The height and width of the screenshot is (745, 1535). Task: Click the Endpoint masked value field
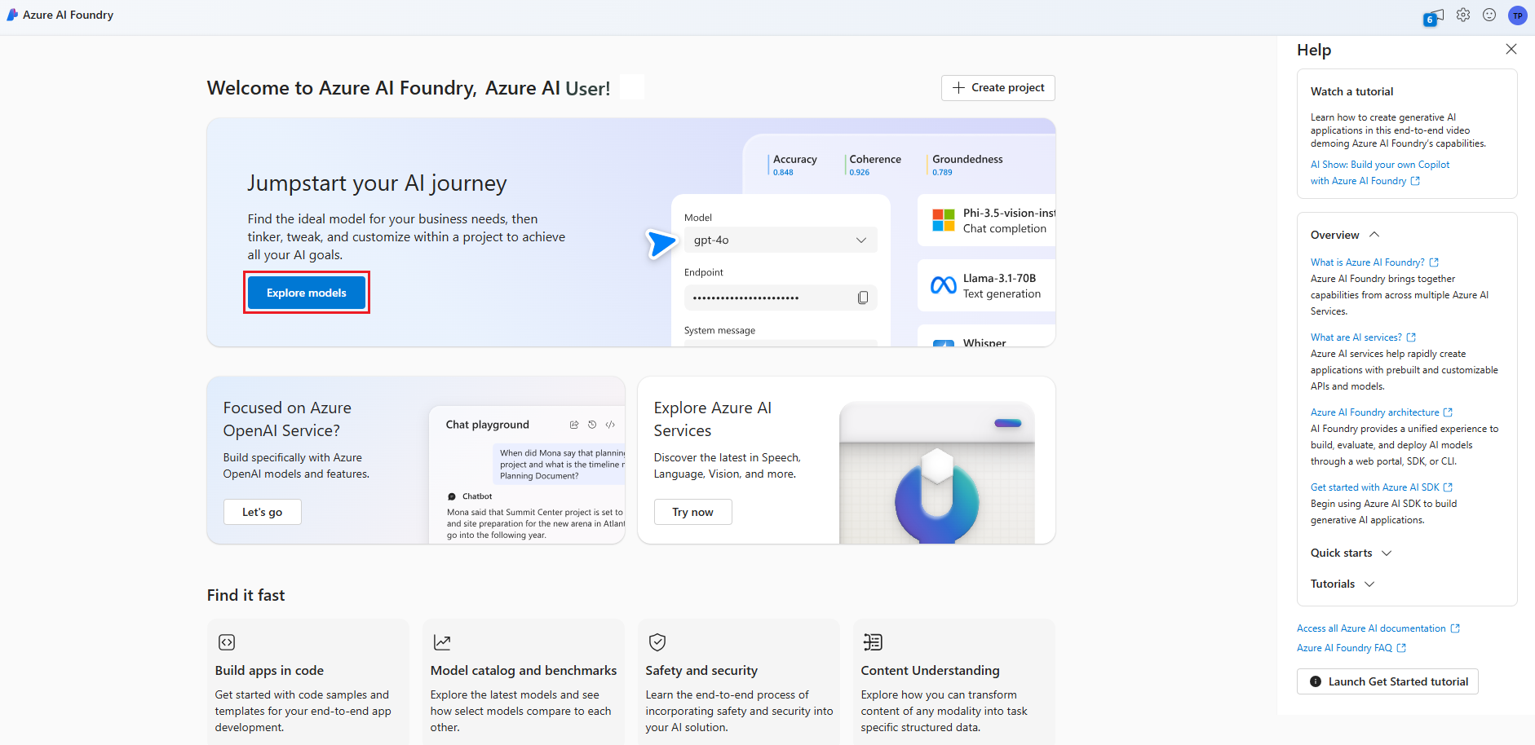point(781,298)
